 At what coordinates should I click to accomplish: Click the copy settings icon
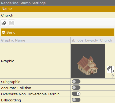4,23
